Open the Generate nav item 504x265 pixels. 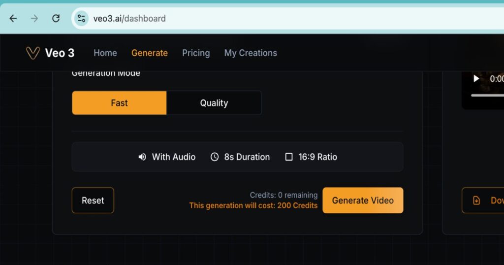coord(150,53)
